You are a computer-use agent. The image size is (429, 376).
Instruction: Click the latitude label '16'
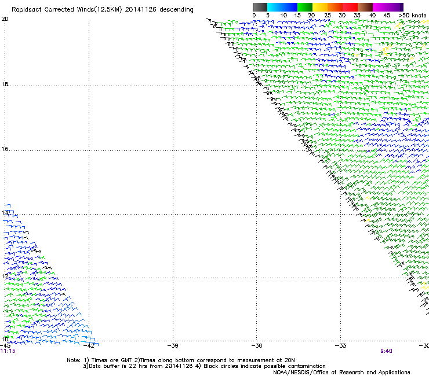click(5, 149)
